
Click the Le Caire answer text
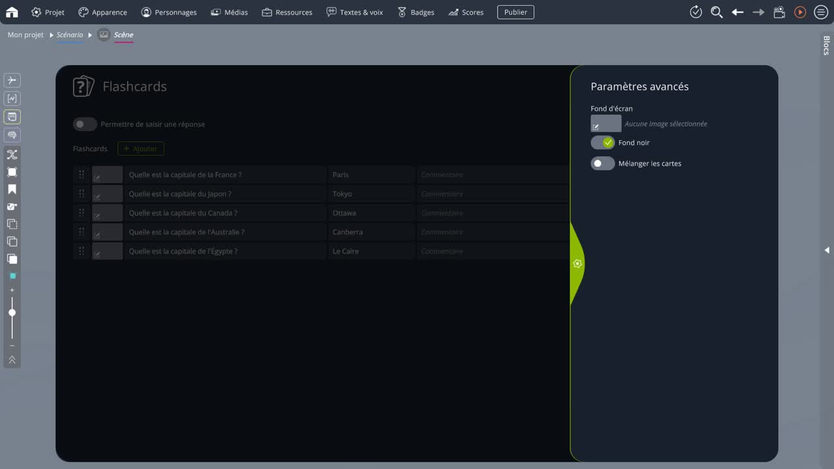pos(345,251)
